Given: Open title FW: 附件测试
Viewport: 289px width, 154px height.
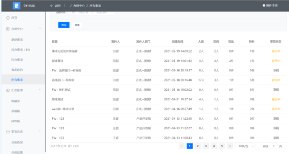Looking at the screenshot, I should pos(61,90).
